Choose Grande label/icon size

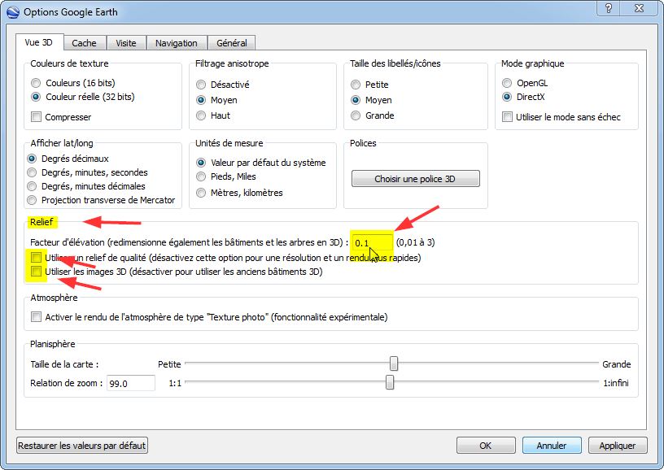point(372,115)
